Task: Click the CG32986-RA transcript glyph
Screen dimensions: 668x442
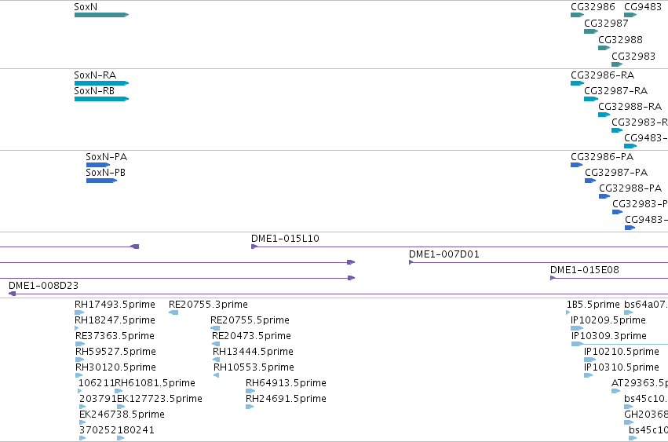Action: pyautogui.click(x=577, y=83)
